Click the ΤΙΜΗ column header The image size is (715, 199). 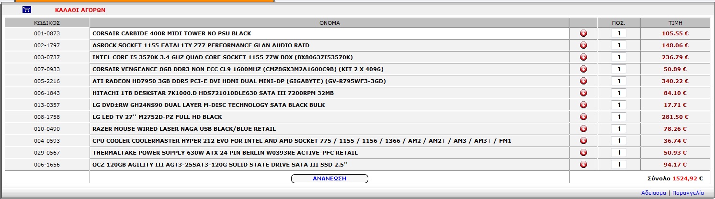point(675,22)
